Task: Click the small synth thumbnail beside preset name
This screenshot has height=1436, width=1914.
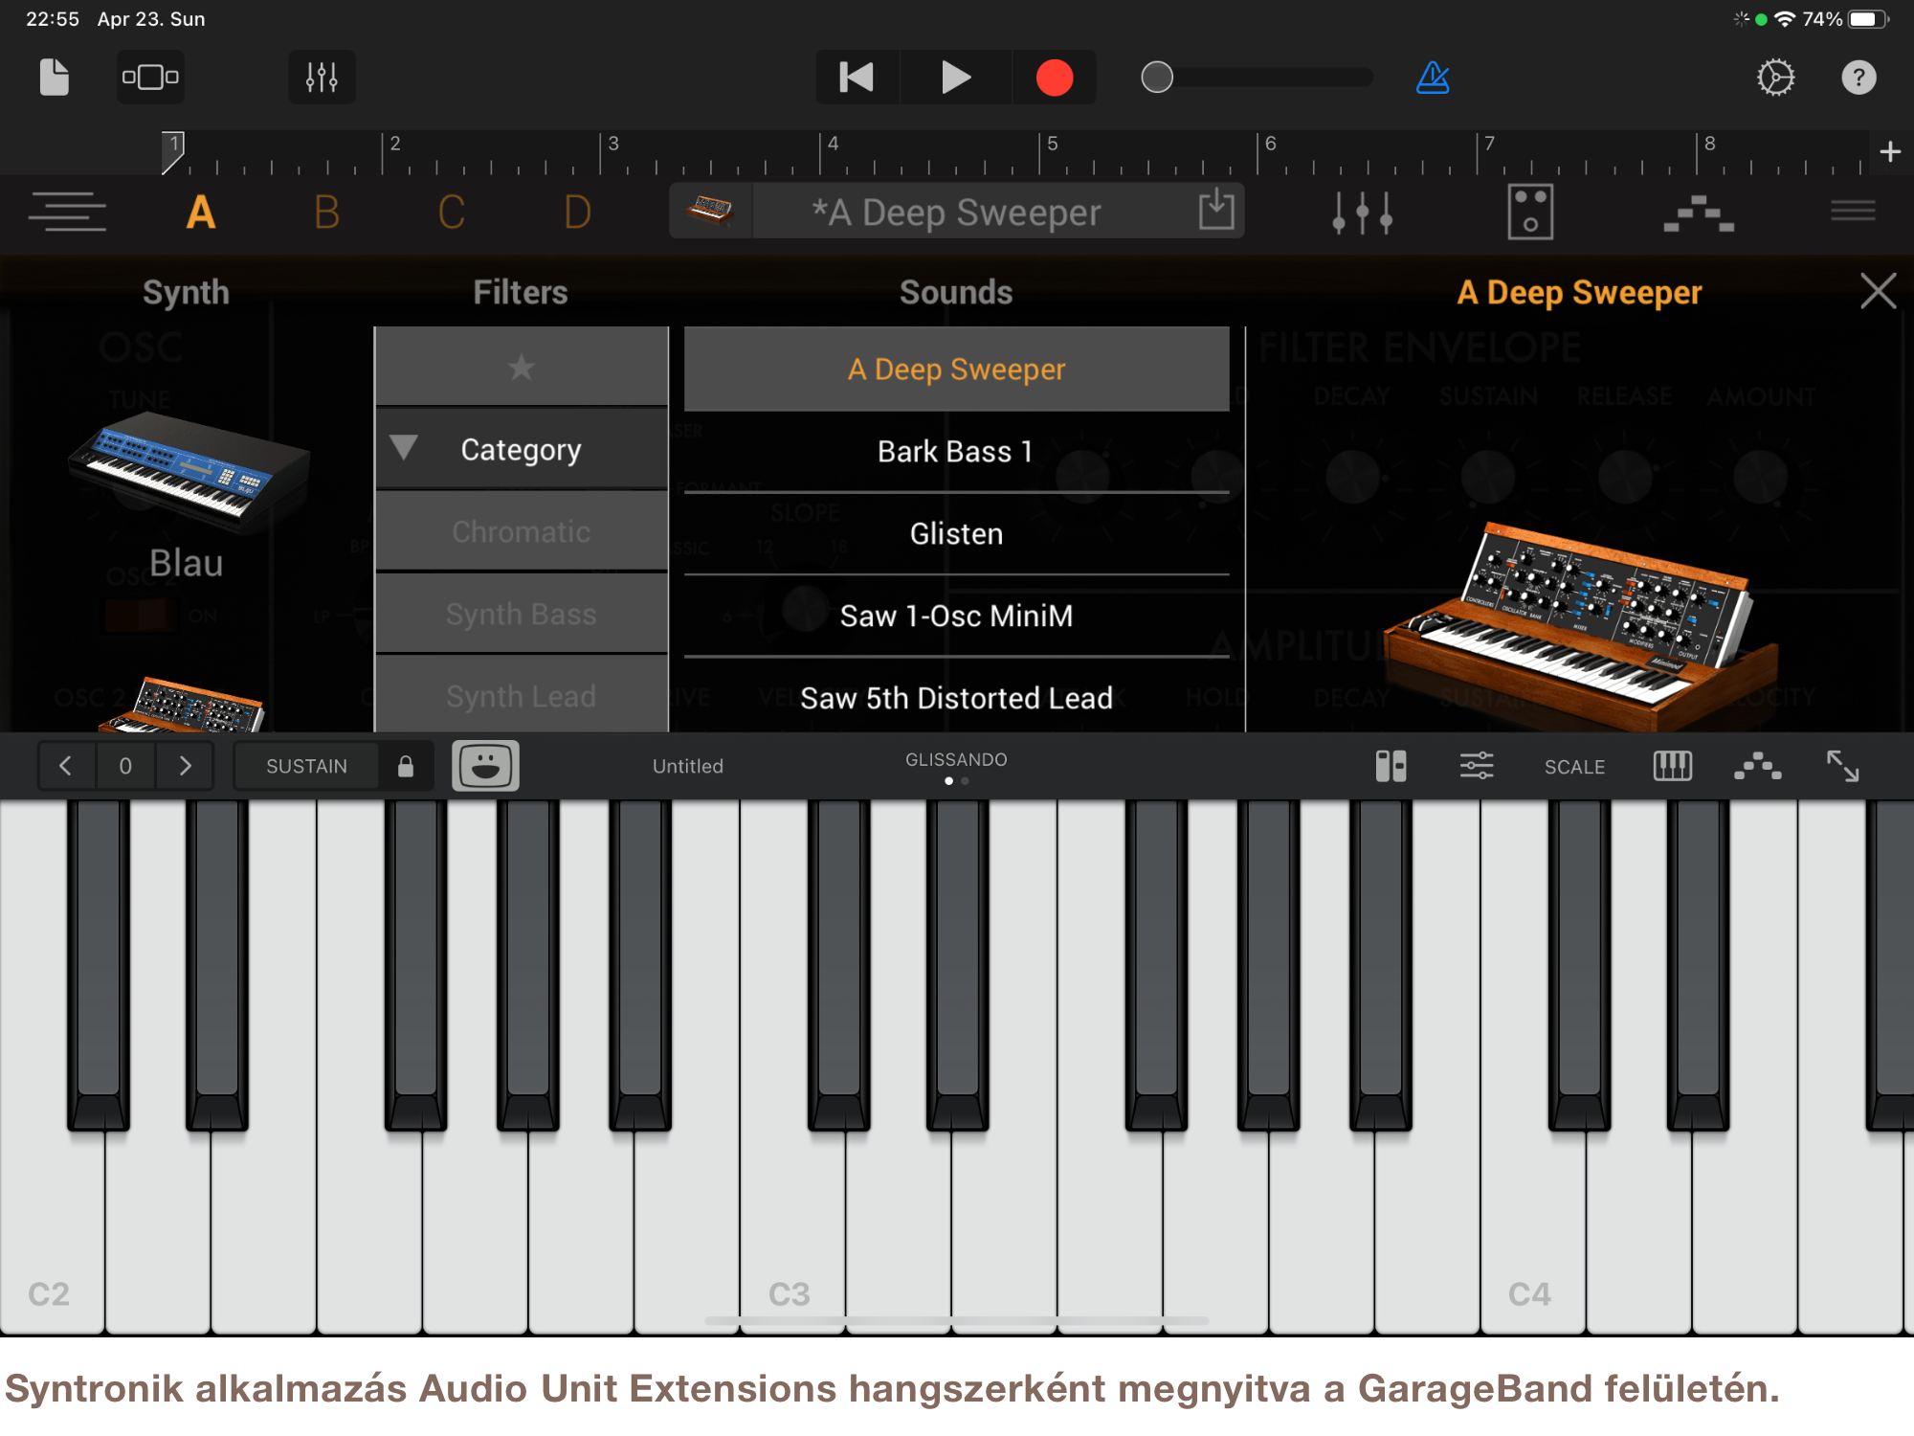Action: pyautogui.click(x=711, y=211)
